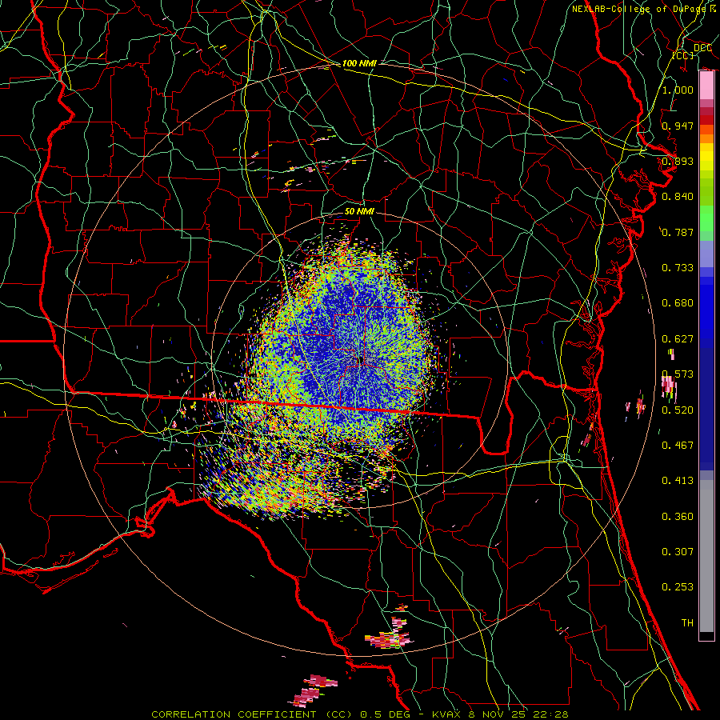Click the gray low-value color bar segment
This screenshot has height=720, width=720.
706,556
